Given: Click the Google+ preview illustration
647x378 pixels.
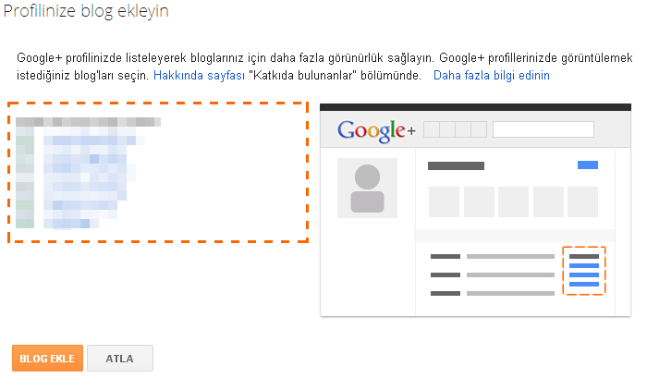Looking at the screenshot, I should click(x=475, y=210).
